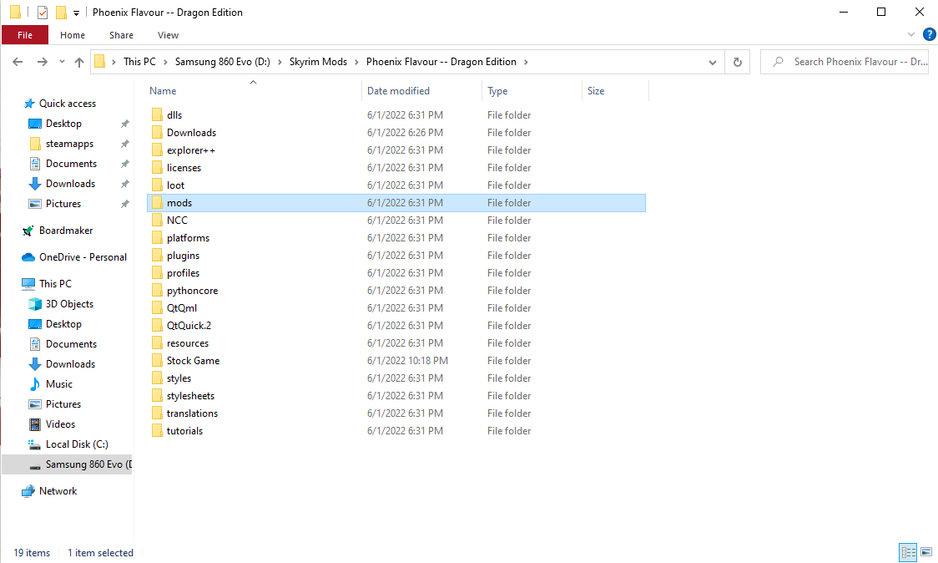938x563 pixels.
Task: Refresh the current folder view
Action: coord(738,62)
